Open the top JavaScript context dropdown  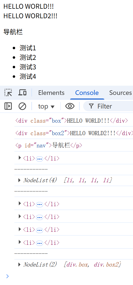46,106
